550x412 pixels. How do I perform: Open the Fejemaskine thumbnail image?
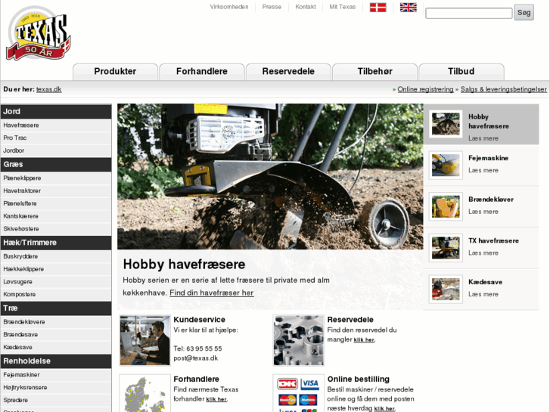point(446,165)
